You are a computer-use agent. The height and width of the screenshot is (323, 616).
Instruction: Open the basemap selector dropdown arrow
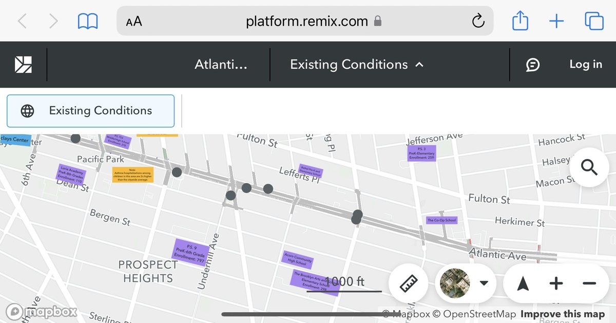click(x=483, y=283)
